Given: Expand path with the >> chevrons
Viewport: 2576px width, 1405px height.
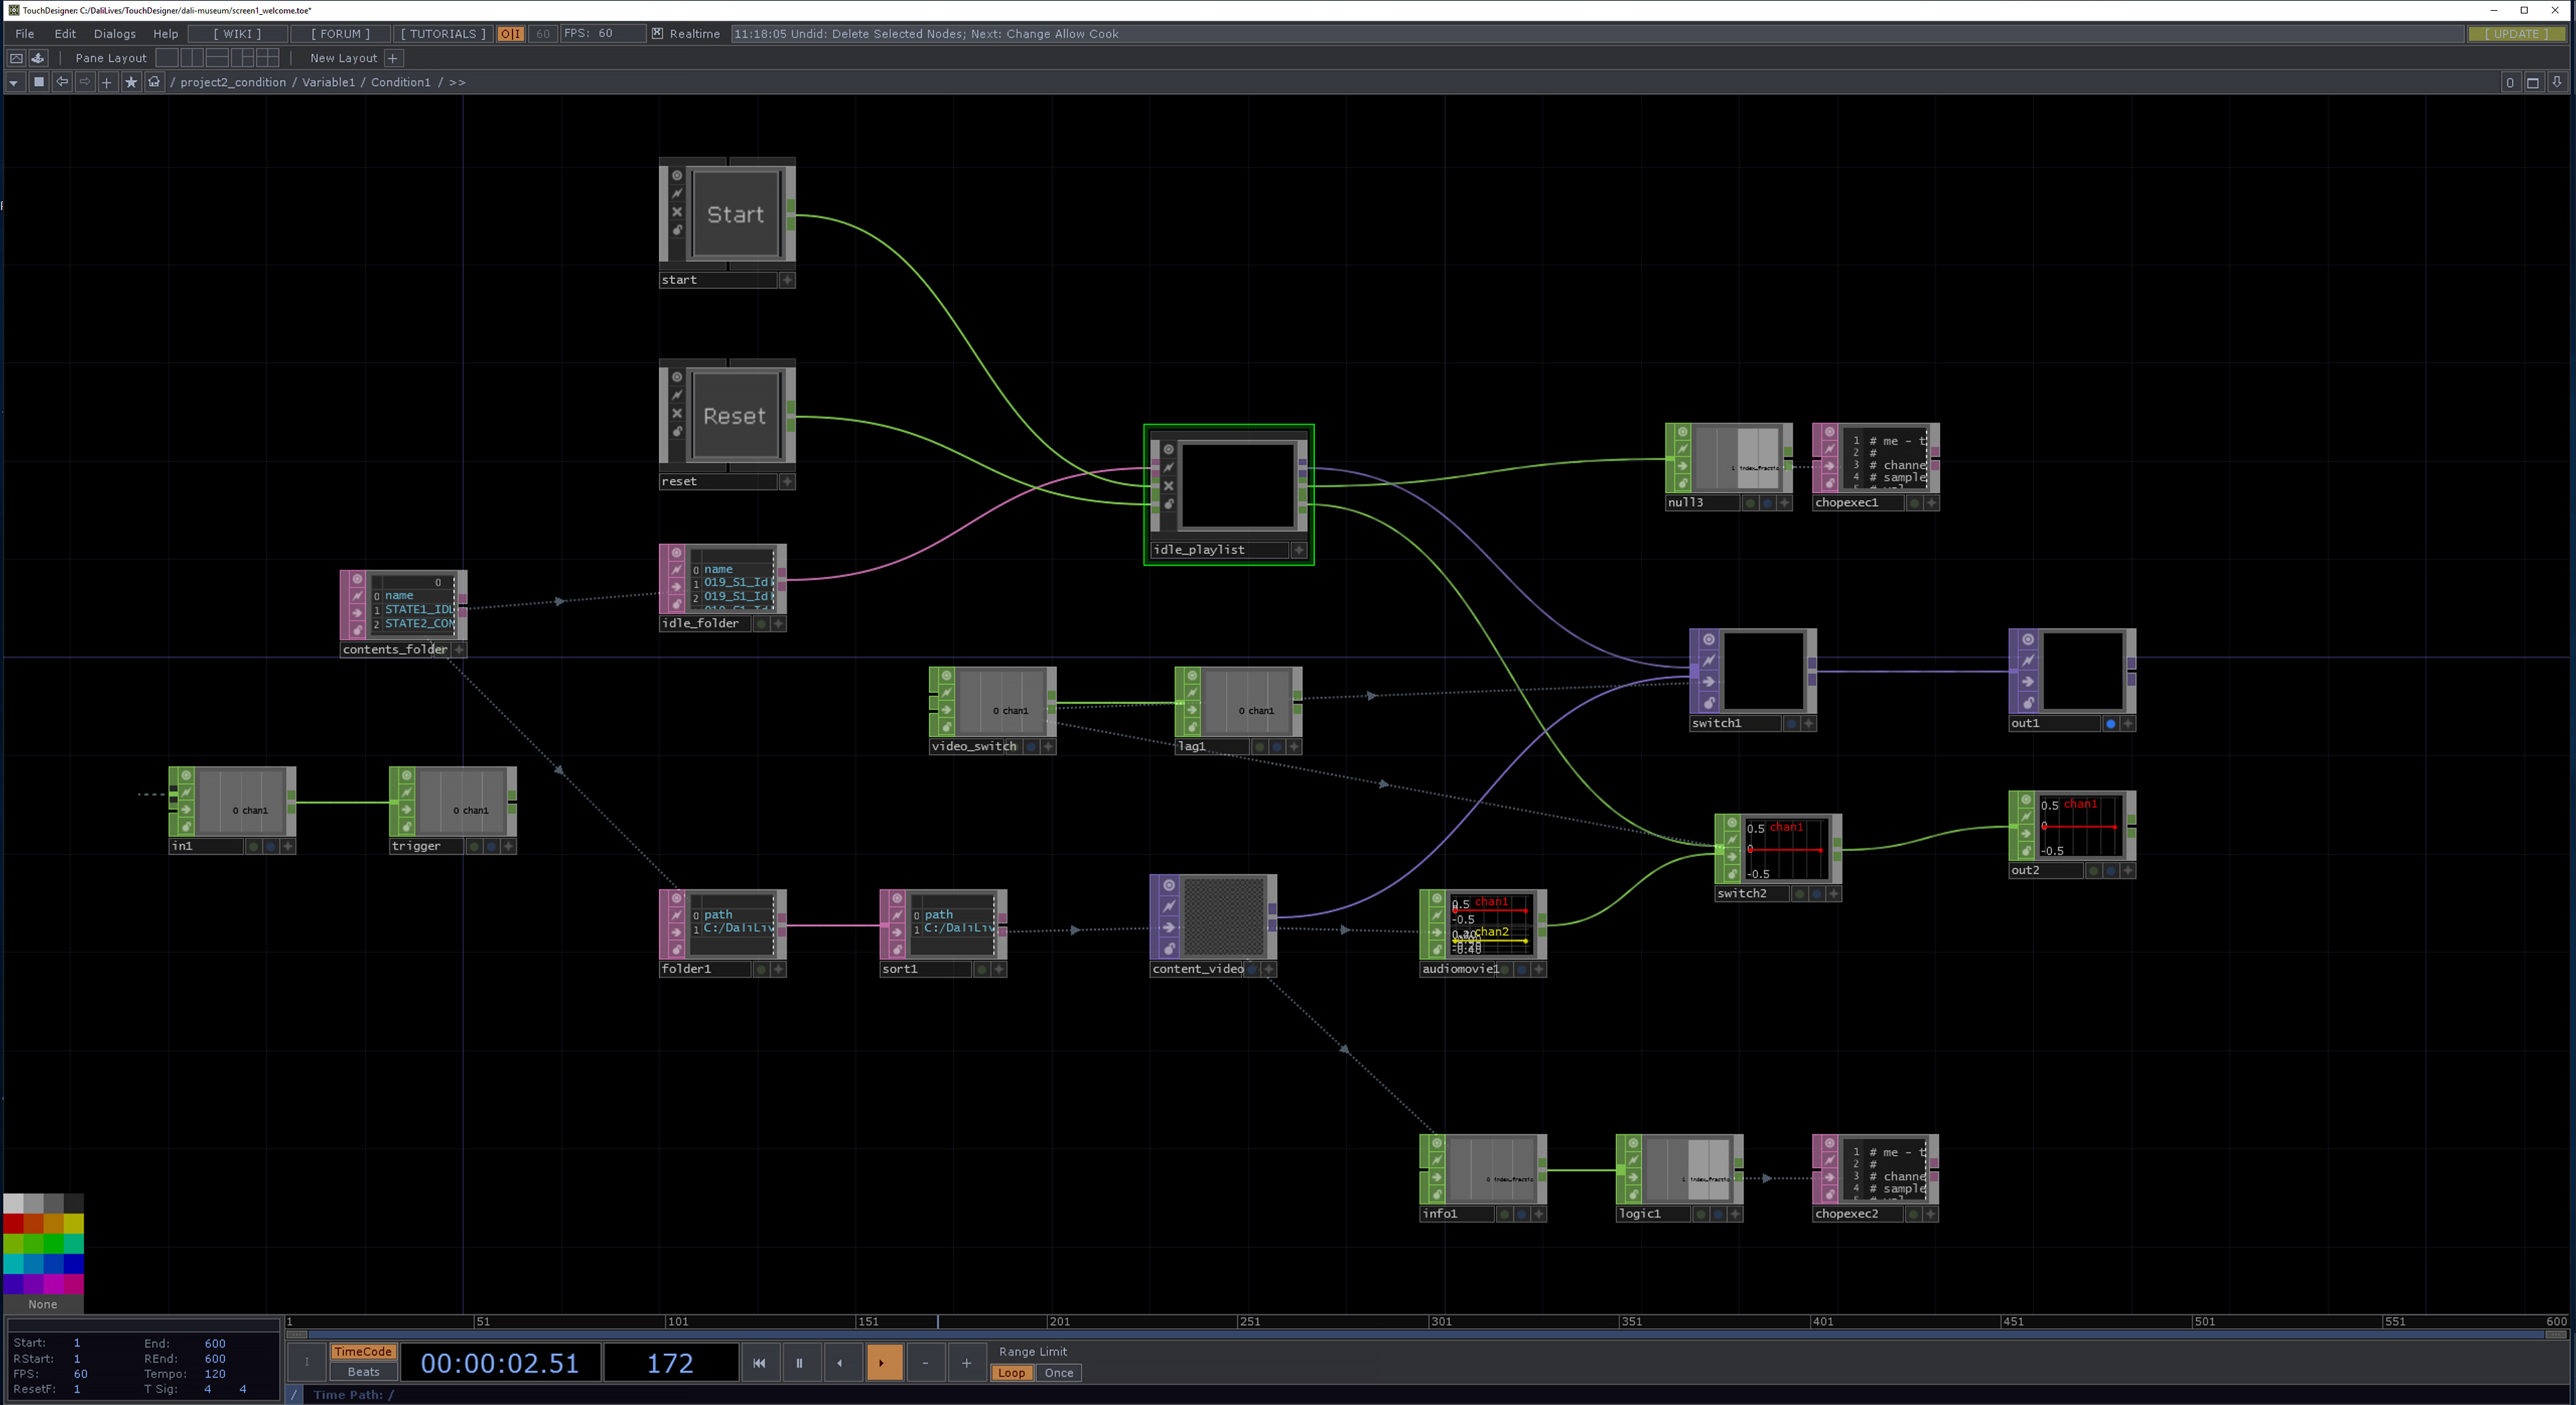Looking at the screenshot, I should click(457, 82).
